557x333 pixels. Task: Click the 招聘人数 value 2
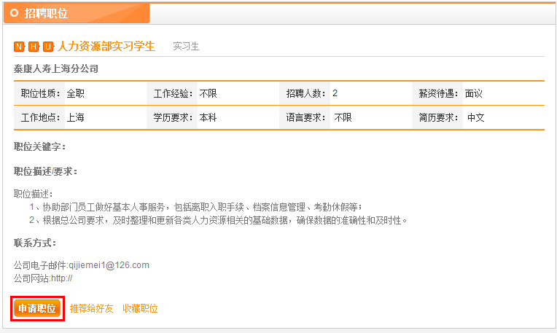click(335, 93)
